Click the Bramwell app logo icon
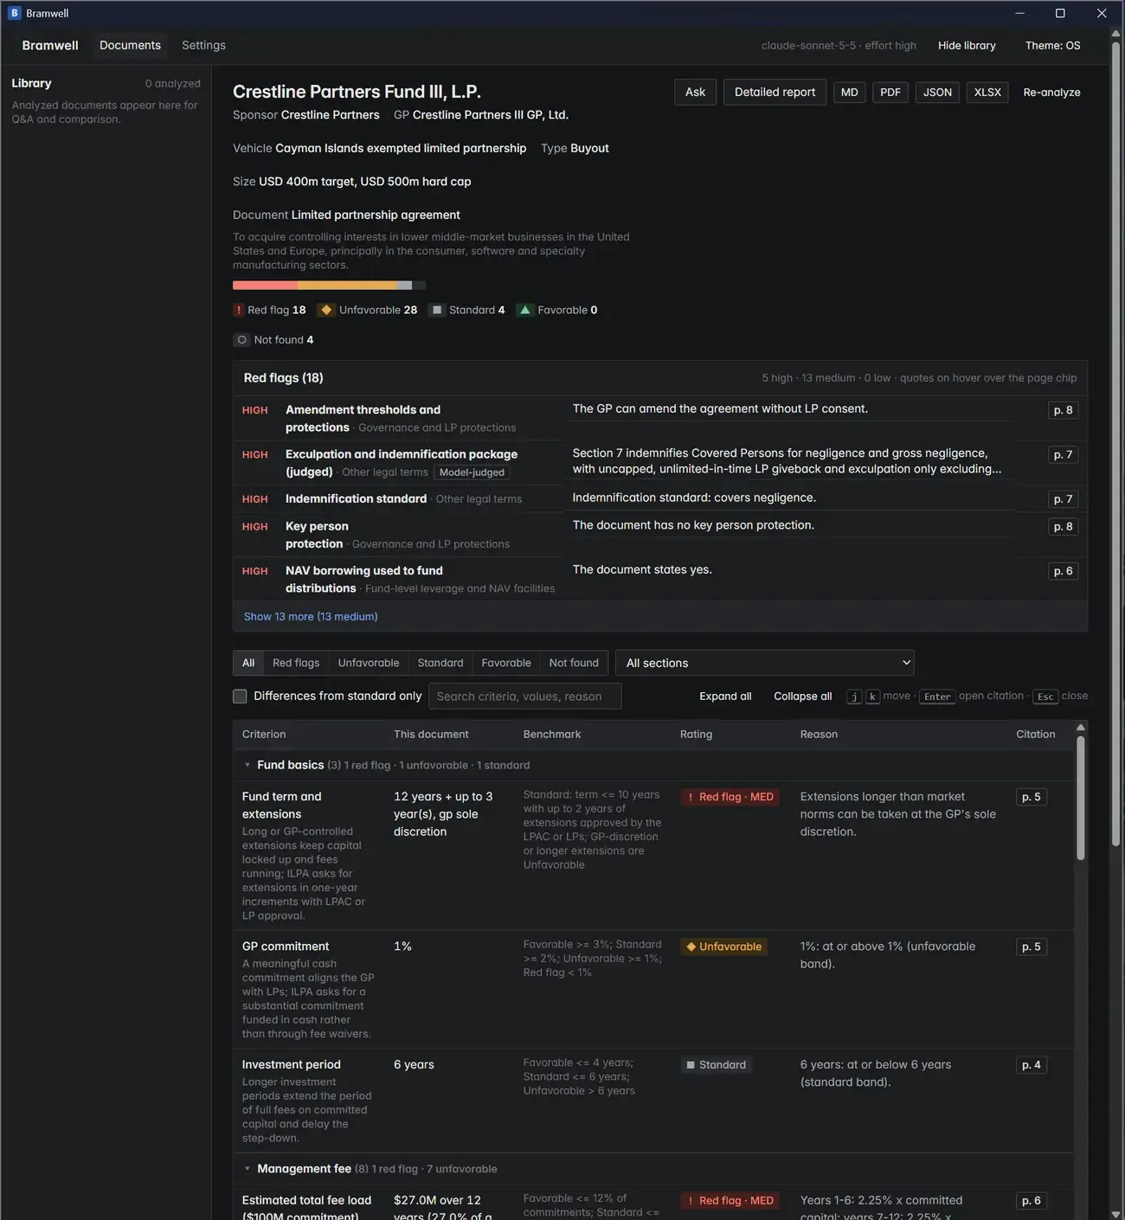Screen dimensions: 1125x1220 (14, 13)
